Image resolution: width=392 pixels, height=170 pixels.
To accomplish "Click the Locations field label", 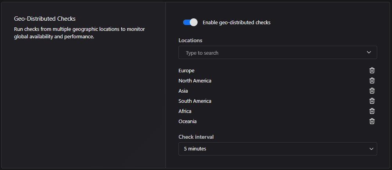I will (190, 40).
